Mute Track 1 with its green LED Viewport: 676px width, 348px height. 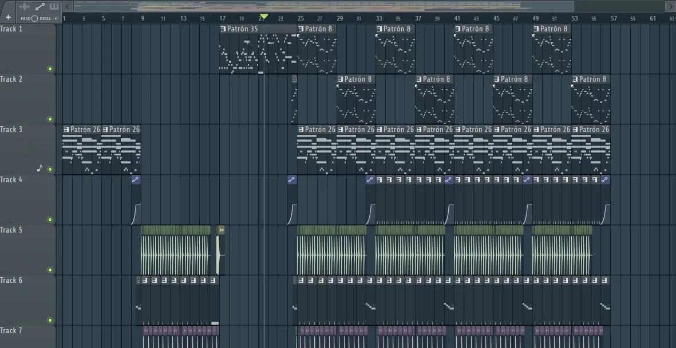coord(50,69)
